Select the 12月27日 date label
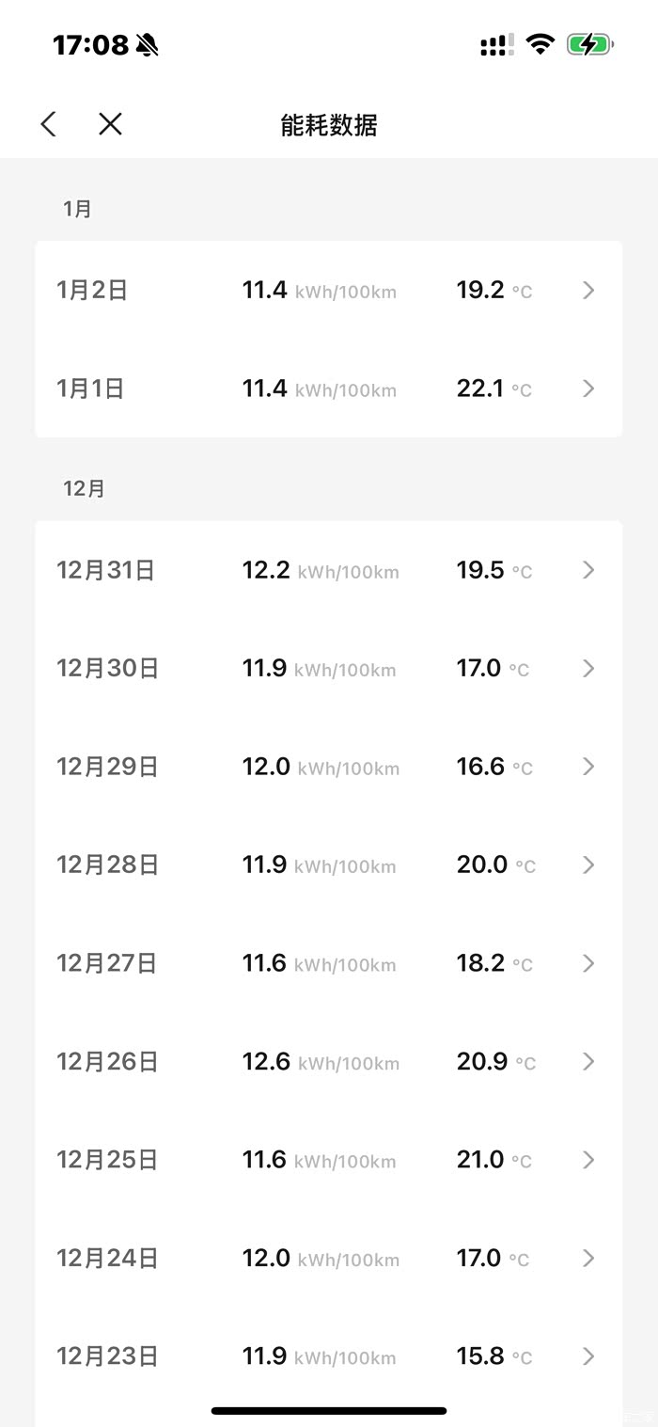The image size is (658, 1427). click(107, 963)
